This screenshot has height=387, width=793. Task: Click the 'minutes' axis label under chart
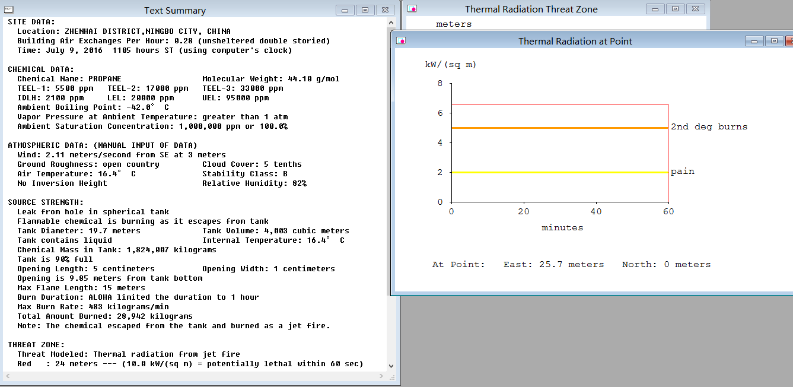pyautogui.click(x=562, y=228)
